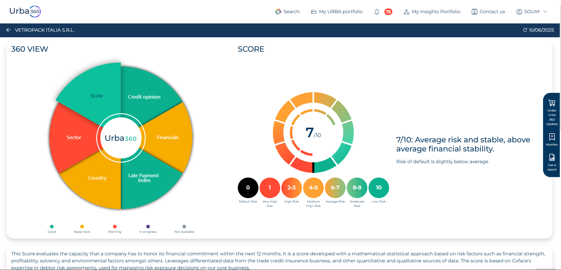This screenshot has height=270, width=561.
Task: Click the Urba360 logo in header
Action: [x=25, y=11]
